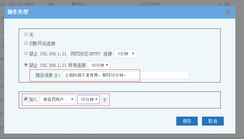The image size is (244, 139).
Task: Click into the 推送消息 text field
Action: (x=126, y=75)
